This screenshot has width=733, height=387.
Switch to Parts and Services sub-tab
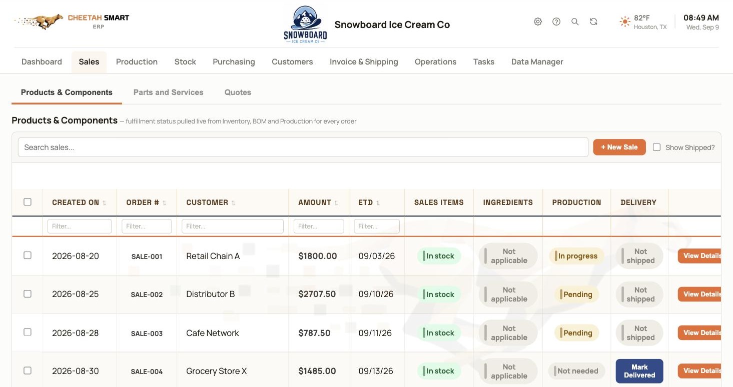tap(168, 92)
